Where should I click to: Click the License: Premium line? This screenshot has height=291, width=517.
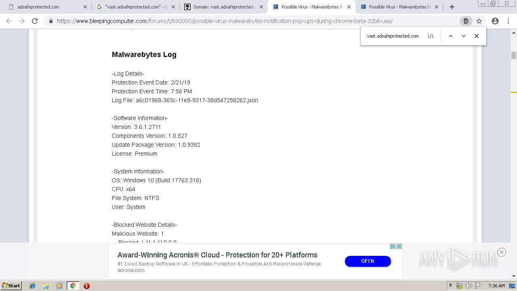coord(135,154)
